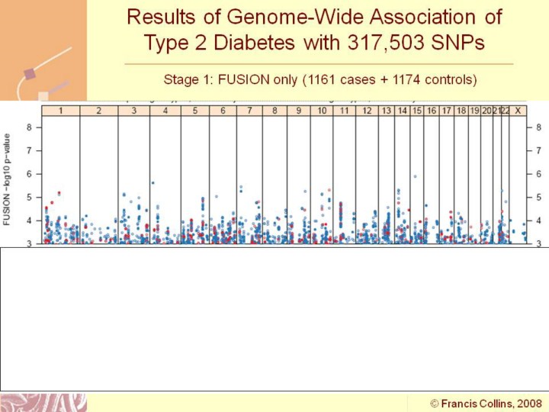Screen dimensions: 549x412
Task: Select chromosome 8 header label
Action: (274, 111)
